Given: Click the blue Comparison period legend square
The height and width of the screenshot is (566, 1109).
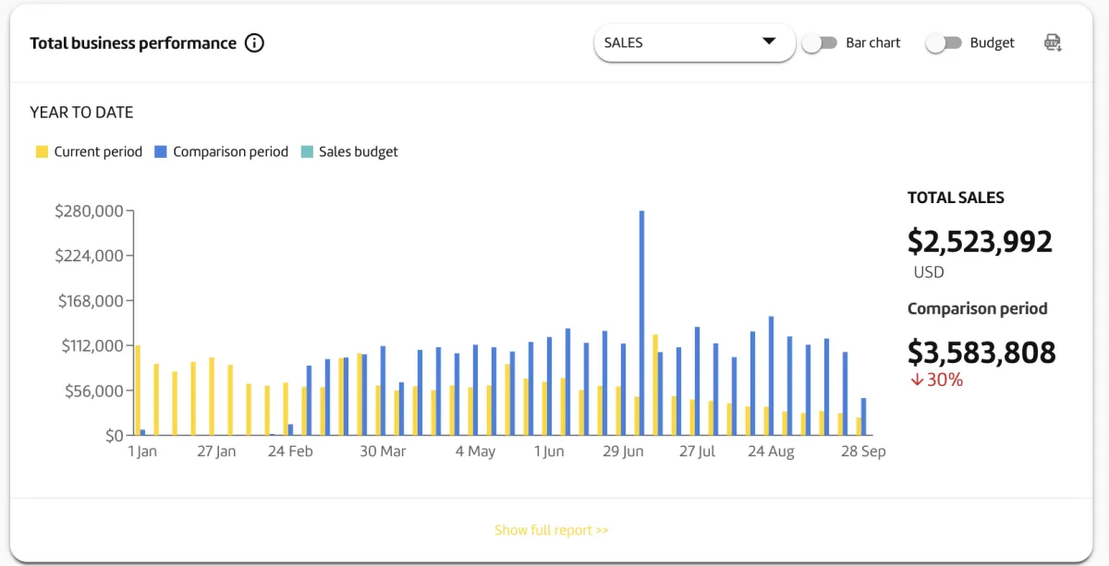Looking at the screenshot, I should [161, 151].
